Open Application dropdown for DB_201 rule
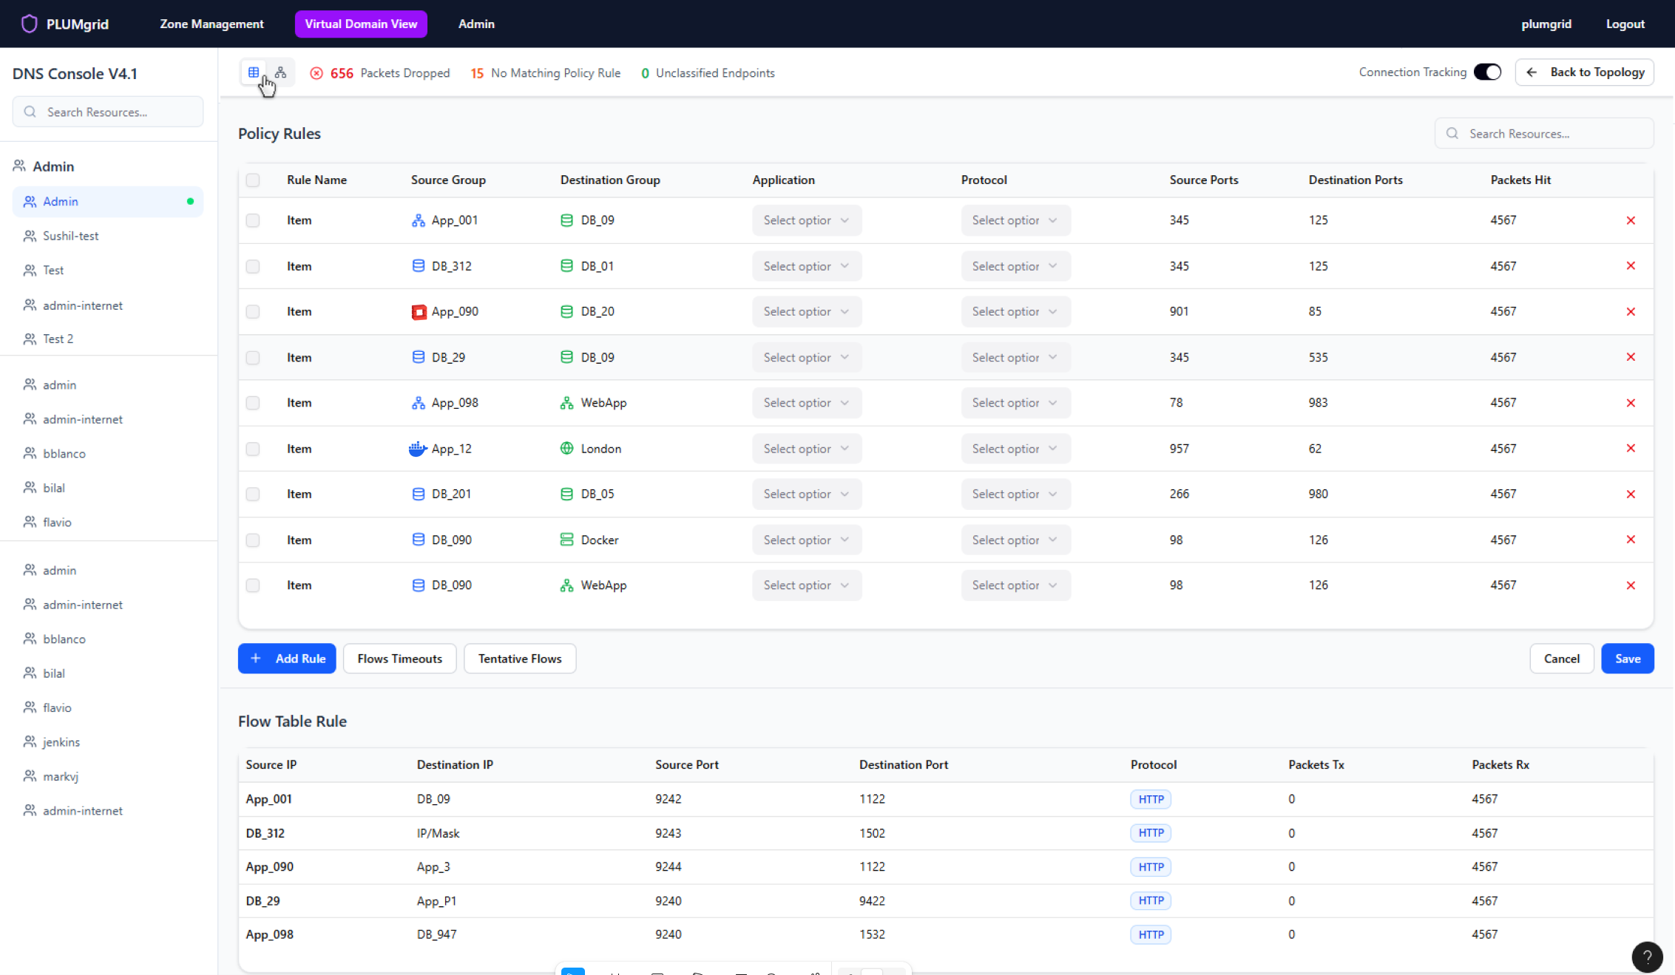1675x975 pixels. (806, 495)
